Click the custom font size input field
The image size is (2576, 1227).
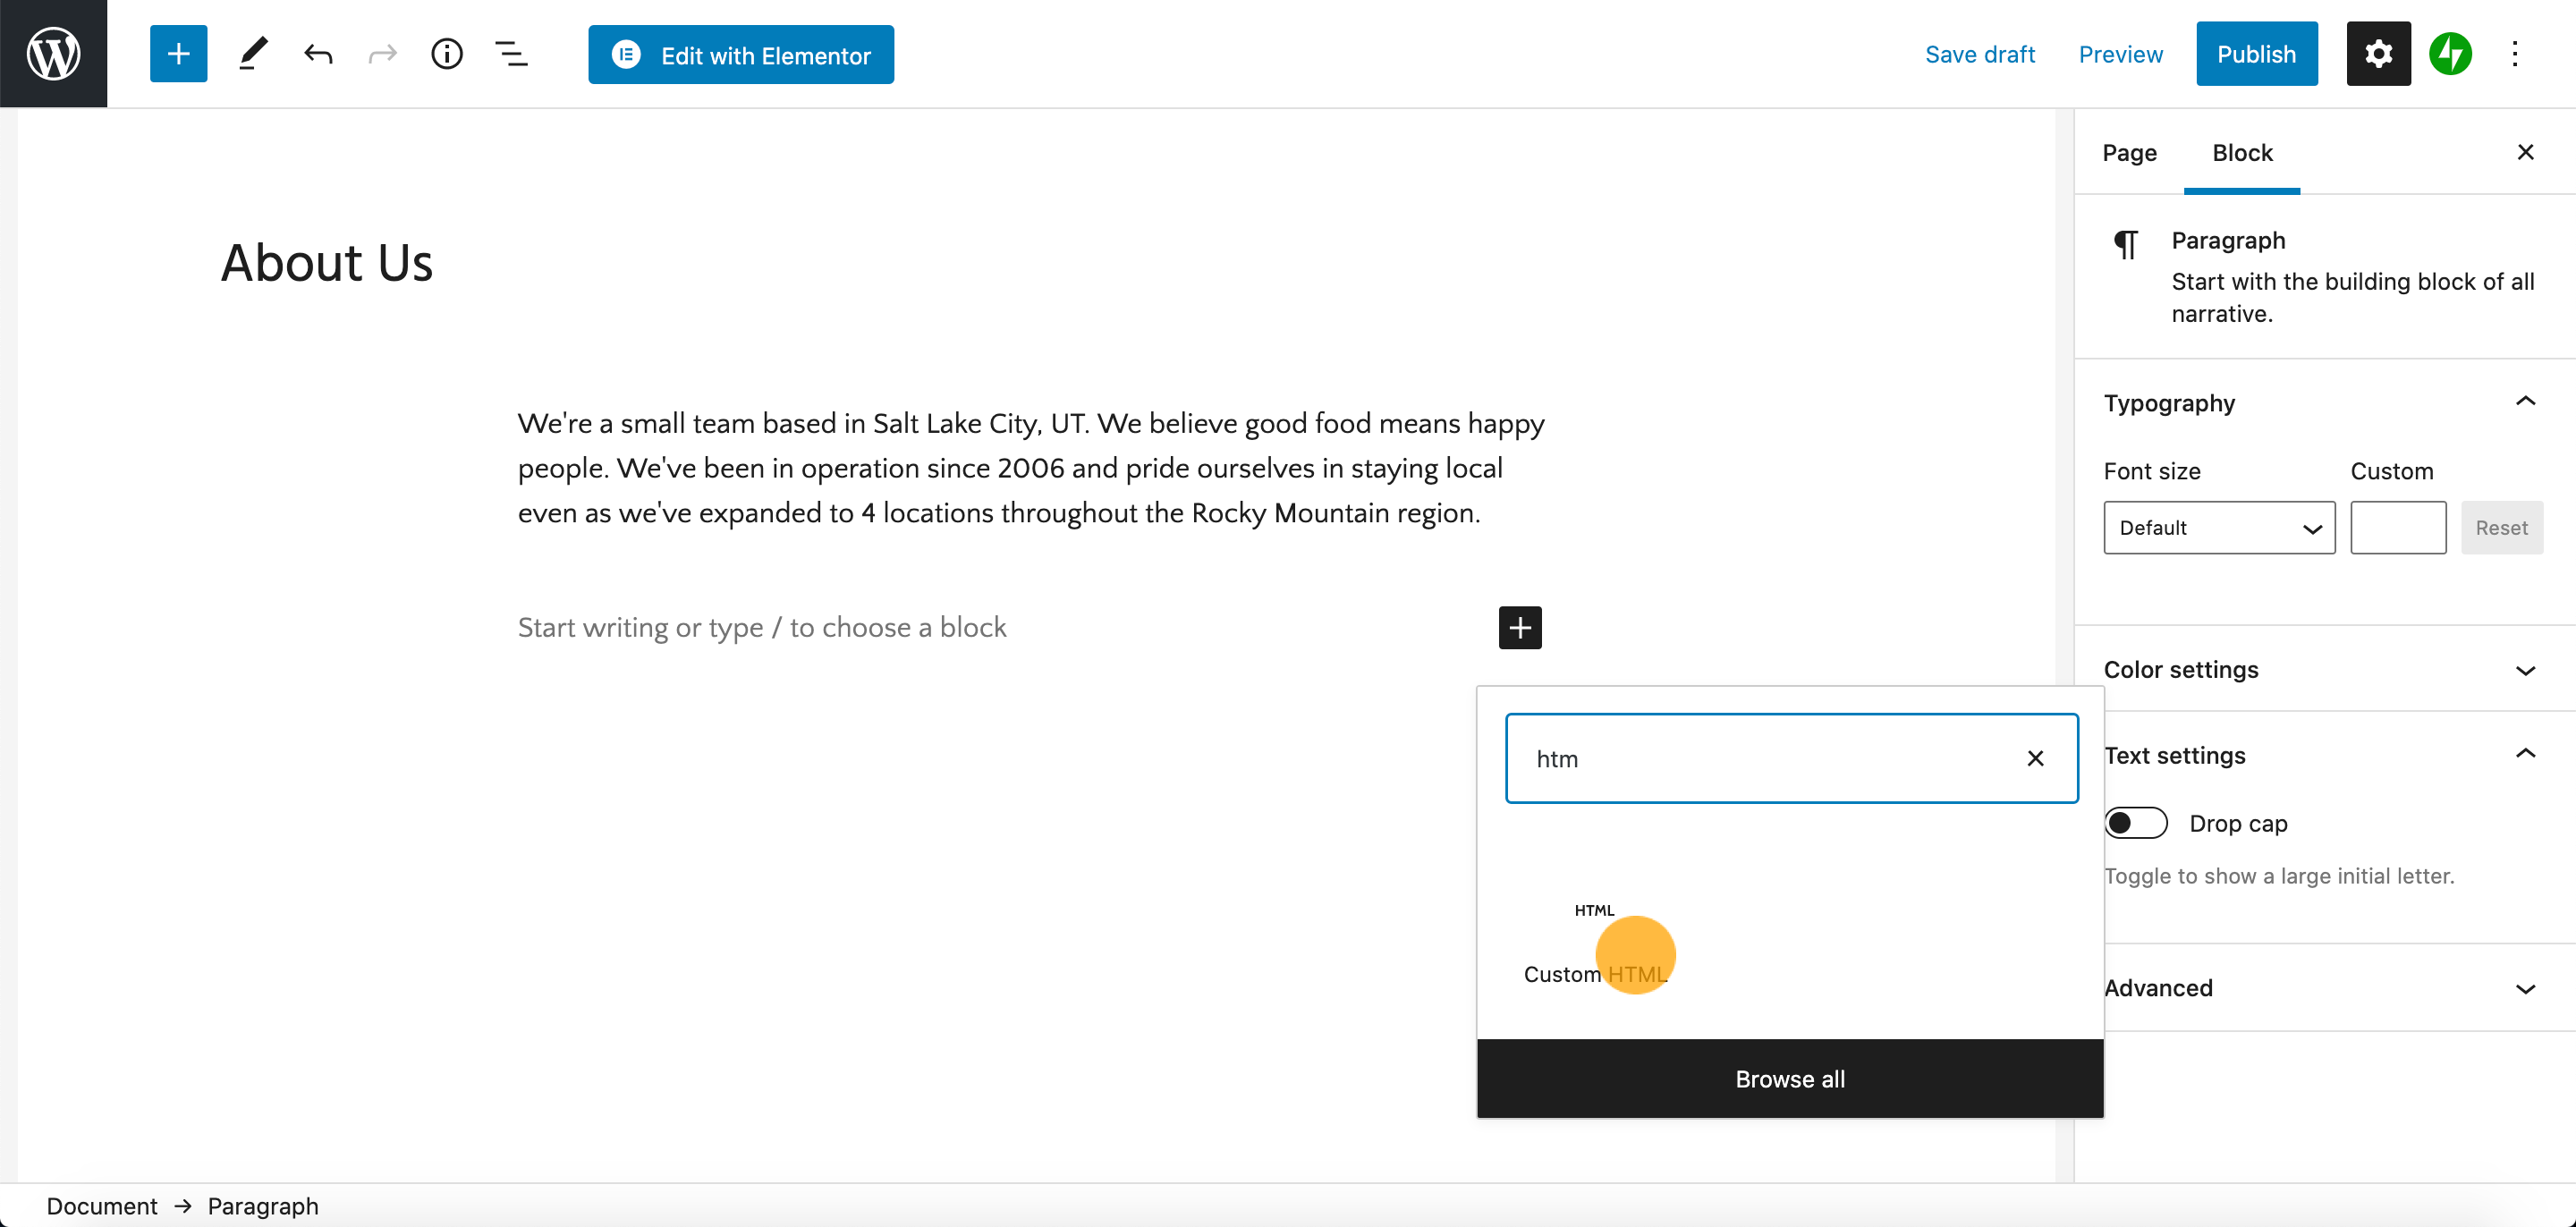coord(2397,527)
